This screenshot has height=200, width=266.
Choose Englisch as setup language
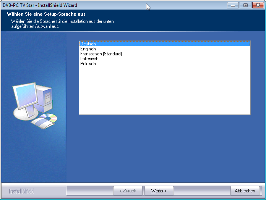[165, 49]
